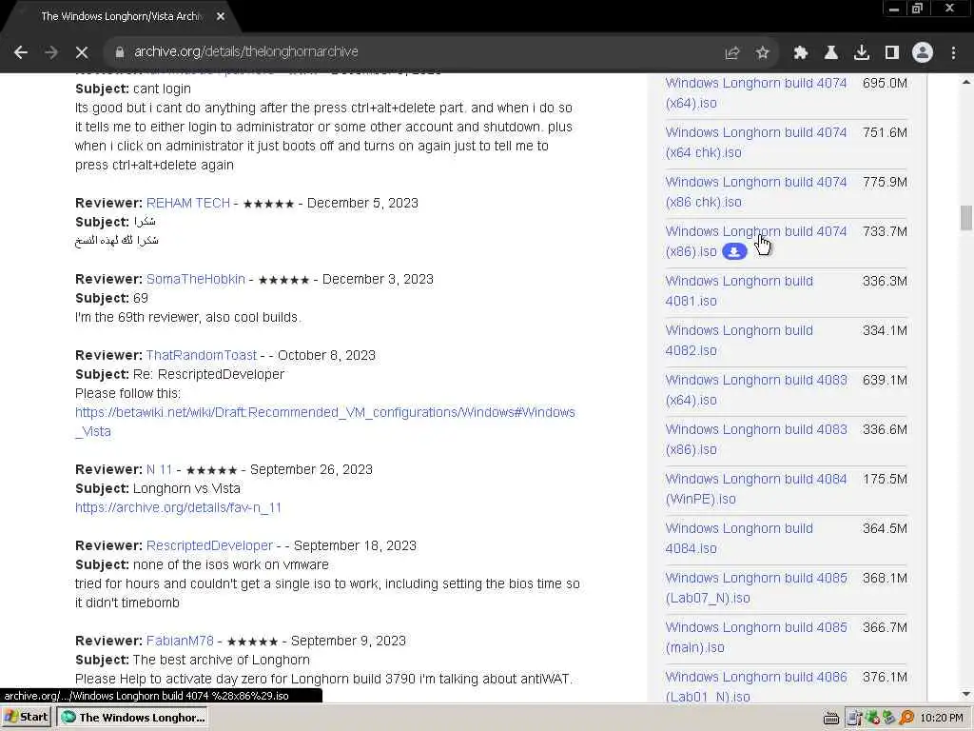
Task: Select subject 'Longhorn vs Vista'
Action: tap(186, 488)
